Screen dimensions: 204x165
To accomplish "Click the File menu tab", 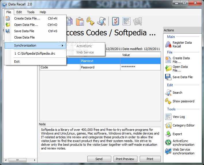I will tap(9, 12).
